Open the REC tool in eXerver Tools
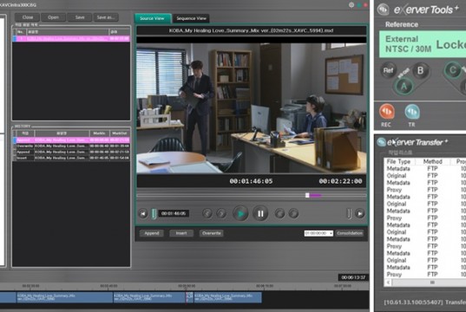466x312 pixels. [387, 112]
